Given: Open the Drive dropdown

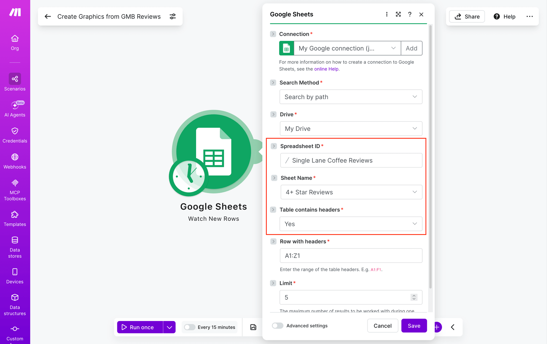Looking at the screenshot, I should pyautogui.click(x=351, y=128).
